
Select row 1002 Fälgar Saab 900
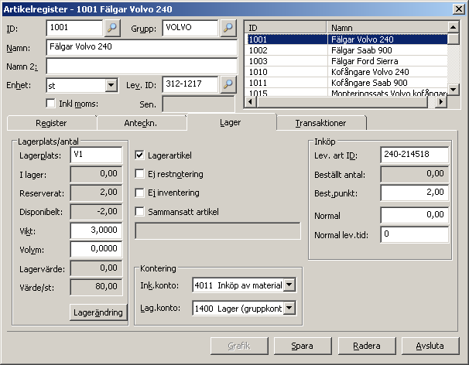(347, 50)
